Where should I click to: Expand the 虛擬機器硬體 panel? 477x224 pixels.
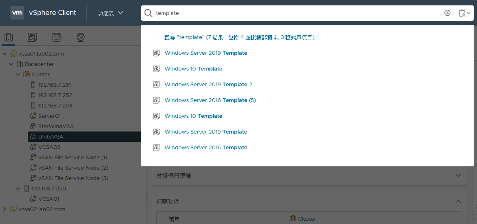pos(458,175)
